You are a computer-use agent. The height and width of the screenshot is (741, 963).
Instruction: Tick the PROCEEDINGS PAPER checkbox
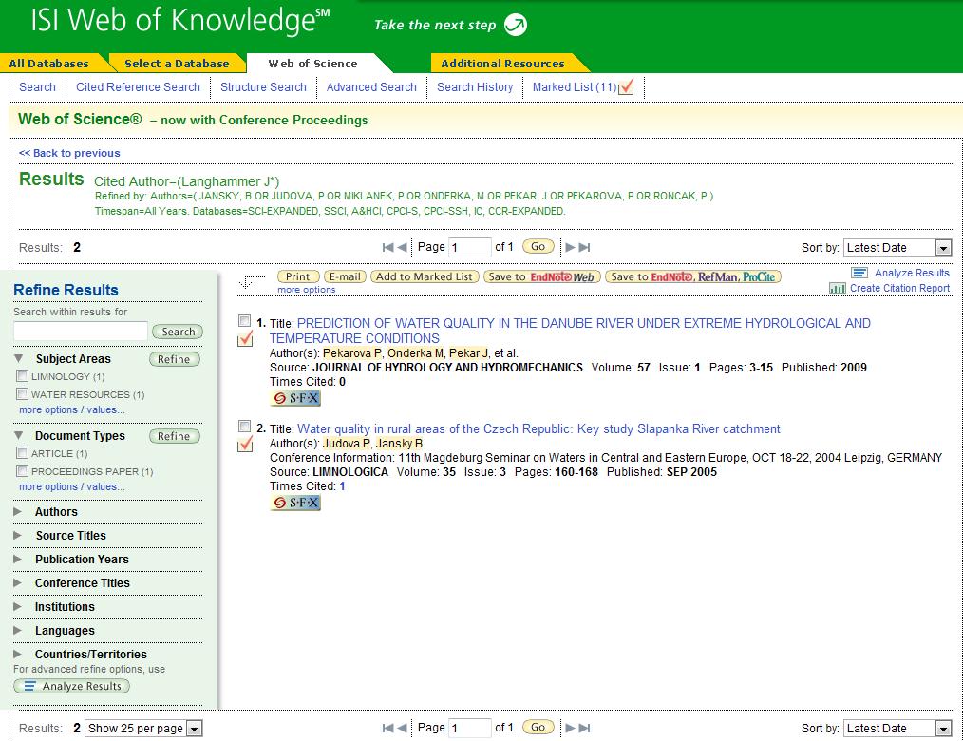click(23, 470)
